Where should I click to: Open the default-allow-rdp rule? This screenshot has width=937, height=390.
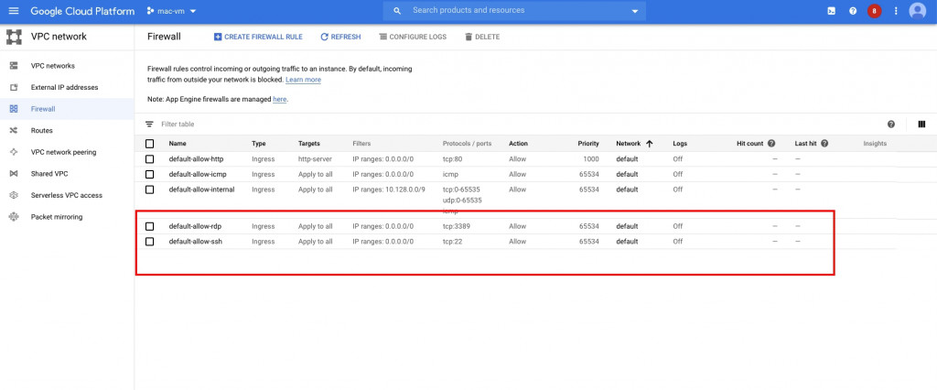click(195, 226)
